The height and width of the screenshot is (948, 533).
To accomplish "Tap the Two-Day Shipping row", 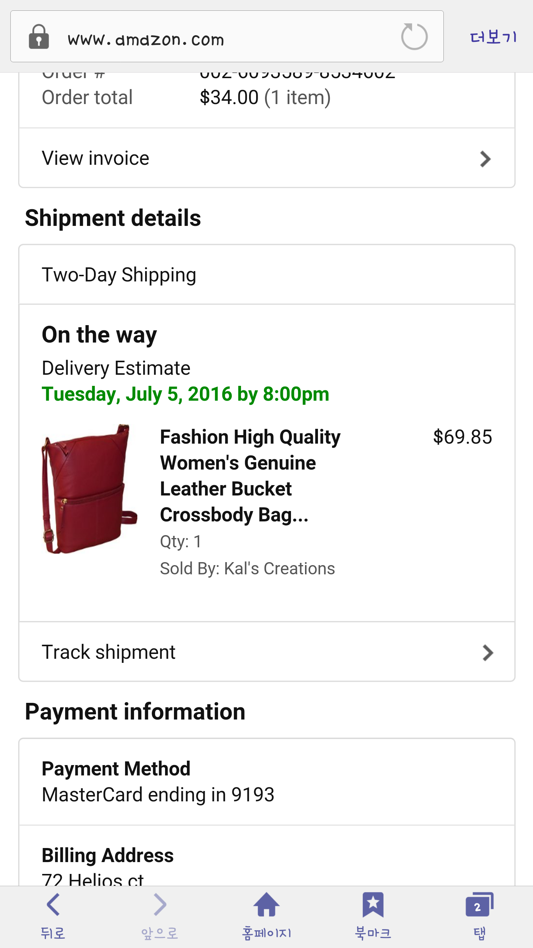I will (x=119, y=275).
